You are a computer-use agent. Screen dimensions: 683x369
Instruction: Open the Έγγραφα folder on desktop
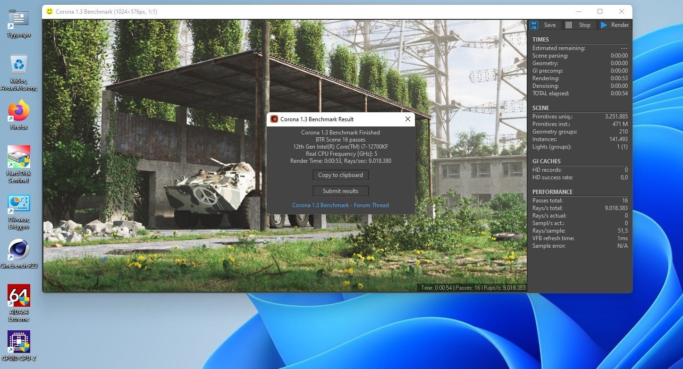click(19, 23)
